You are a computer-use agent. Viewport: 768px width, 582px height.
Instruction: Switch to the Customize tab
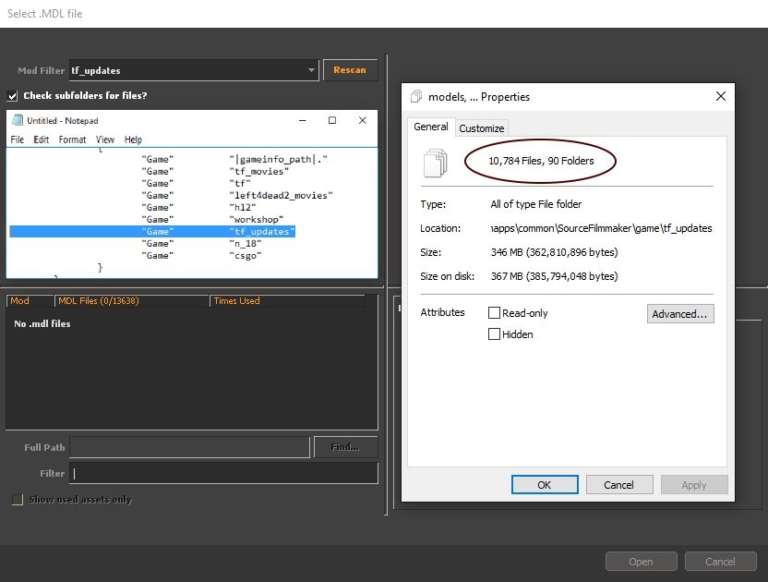point(482,128)
